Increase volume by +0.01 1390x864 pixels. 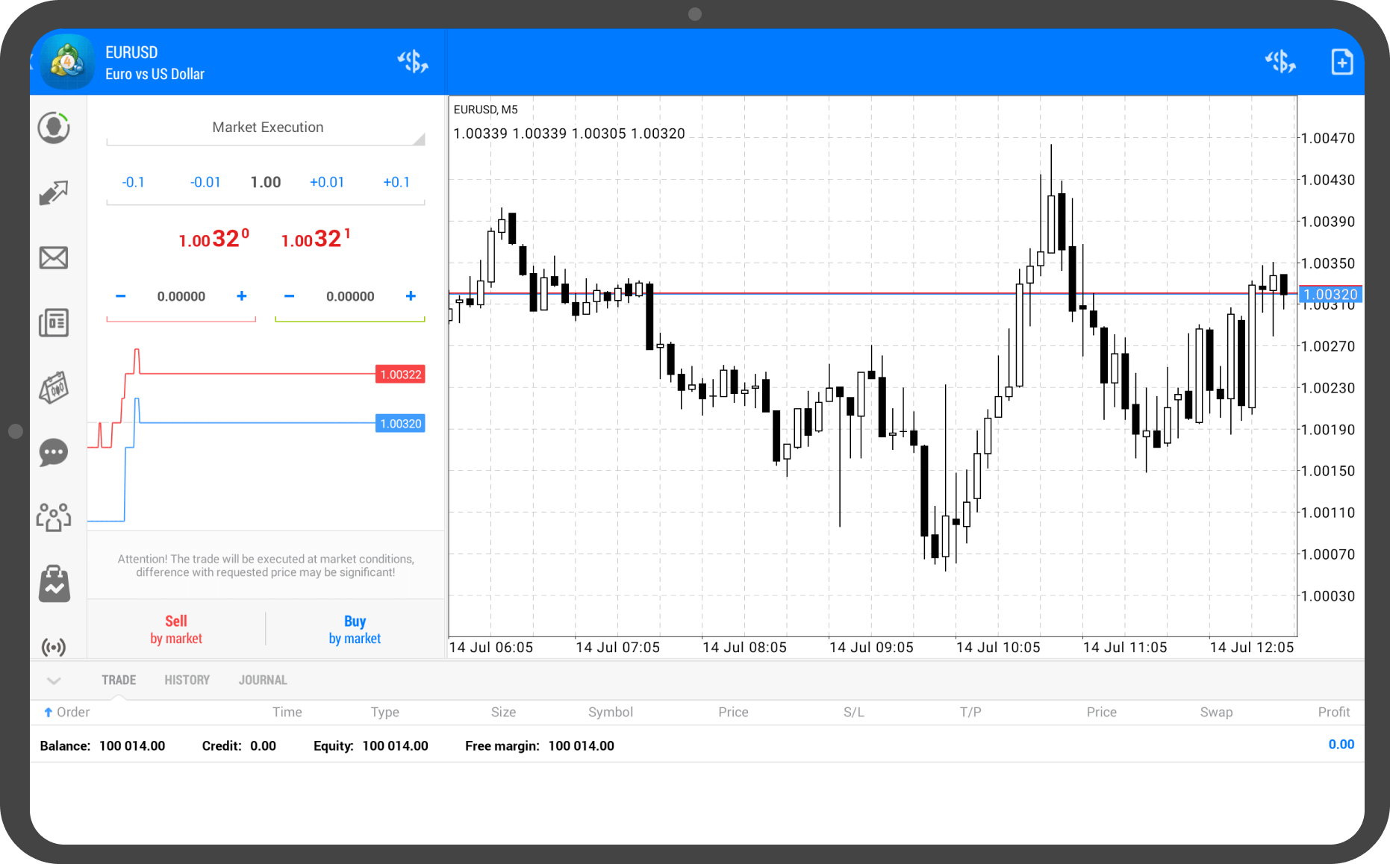pyautogui.click(x=327, y=182)
